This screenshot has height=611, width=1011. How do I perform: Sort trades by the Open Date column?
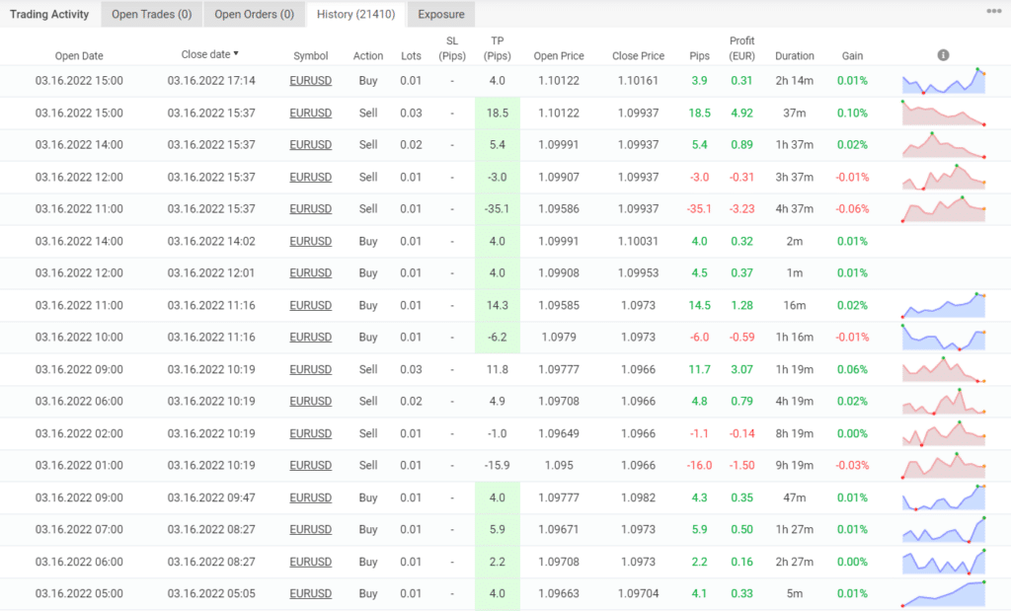tap(79, 56)
